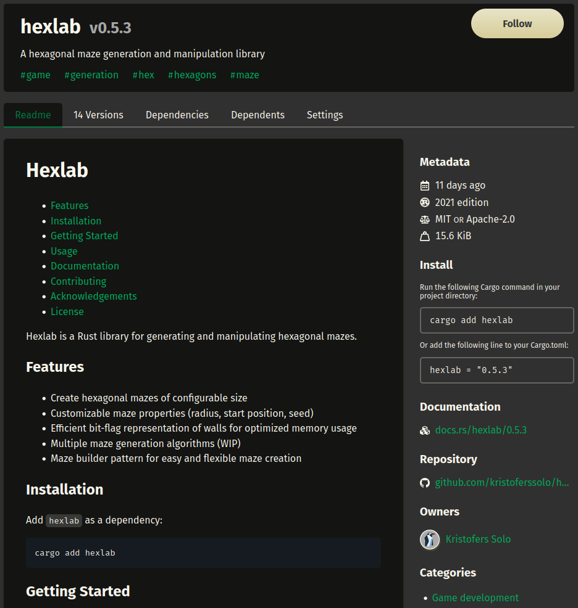Select the #hexagons keyword tag
Screen dimensions: 578x608
click(x=192, y=75)
